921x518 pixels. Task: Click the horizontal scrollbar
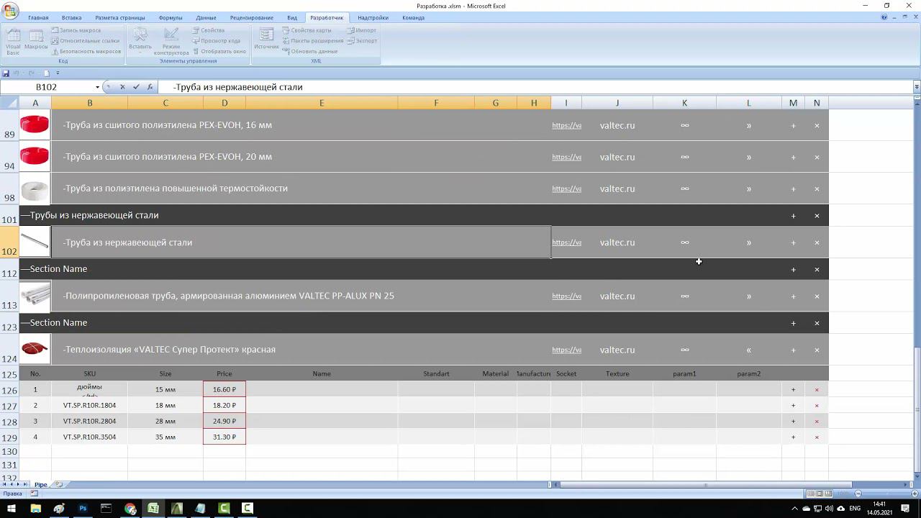pyautogui.click(x=705, y=485)
